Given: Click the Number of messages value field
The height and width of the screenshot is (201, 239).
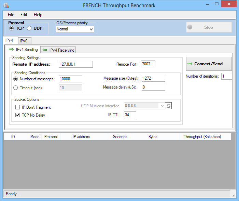Looking at the screenshot, I should click(x=70, y=79).
